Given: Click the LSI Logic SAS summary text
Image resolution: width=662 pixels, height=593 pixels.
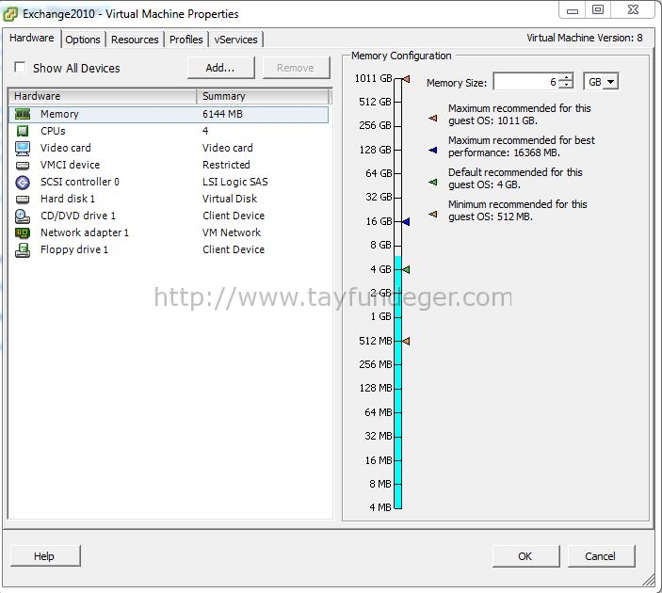Looking at the screenshot, I should (235, 182).
